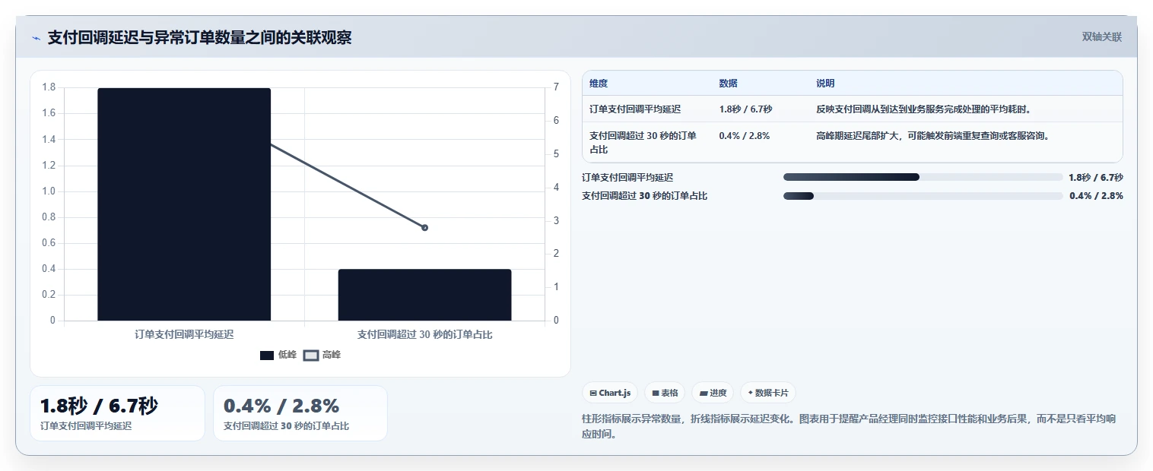This screenshot has width=1153, height=471.
Task: Select the Chart.js chip
Action: coord(610,393)
